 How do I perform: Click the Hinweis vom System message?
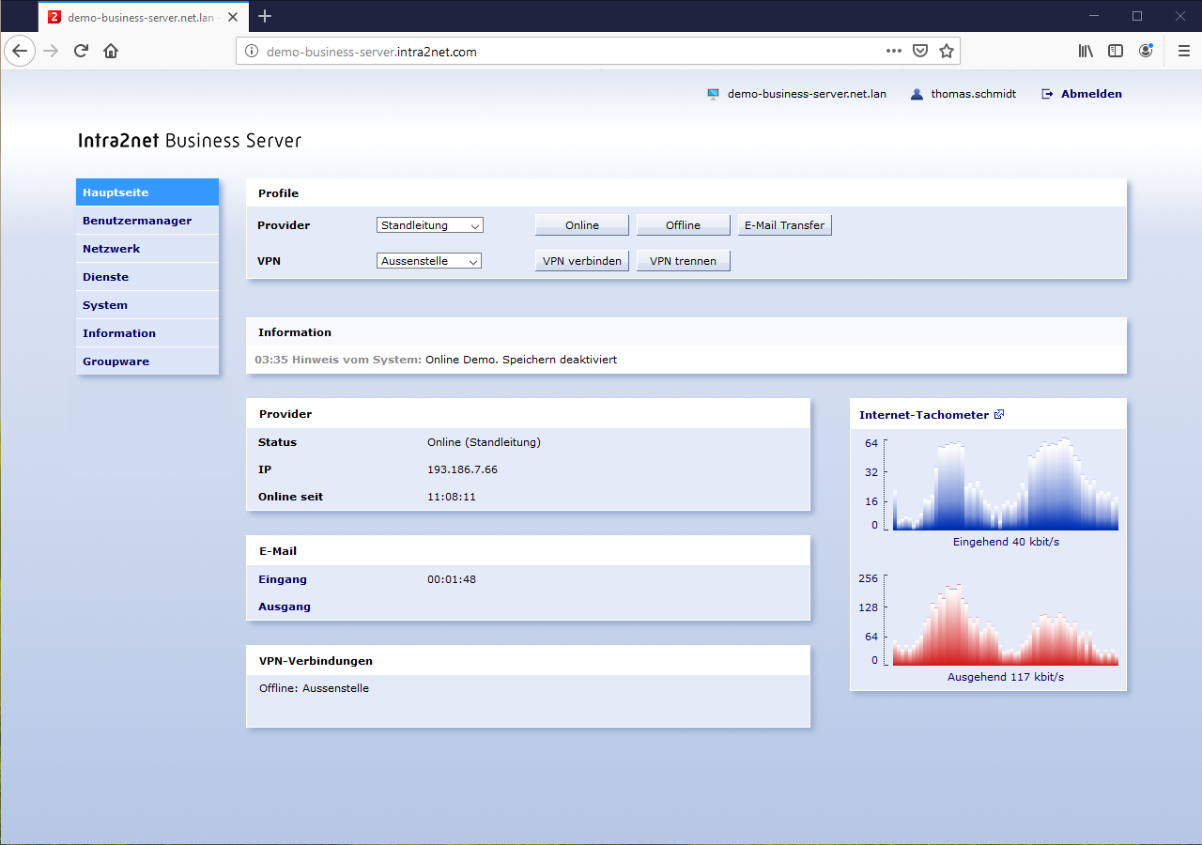(x=436, y=360)
